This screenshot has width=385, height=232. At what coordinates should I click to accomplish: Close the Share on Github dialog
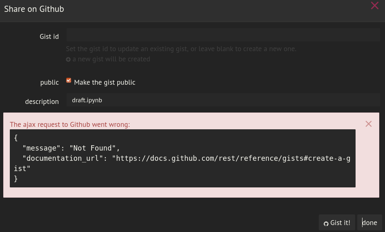374,5
